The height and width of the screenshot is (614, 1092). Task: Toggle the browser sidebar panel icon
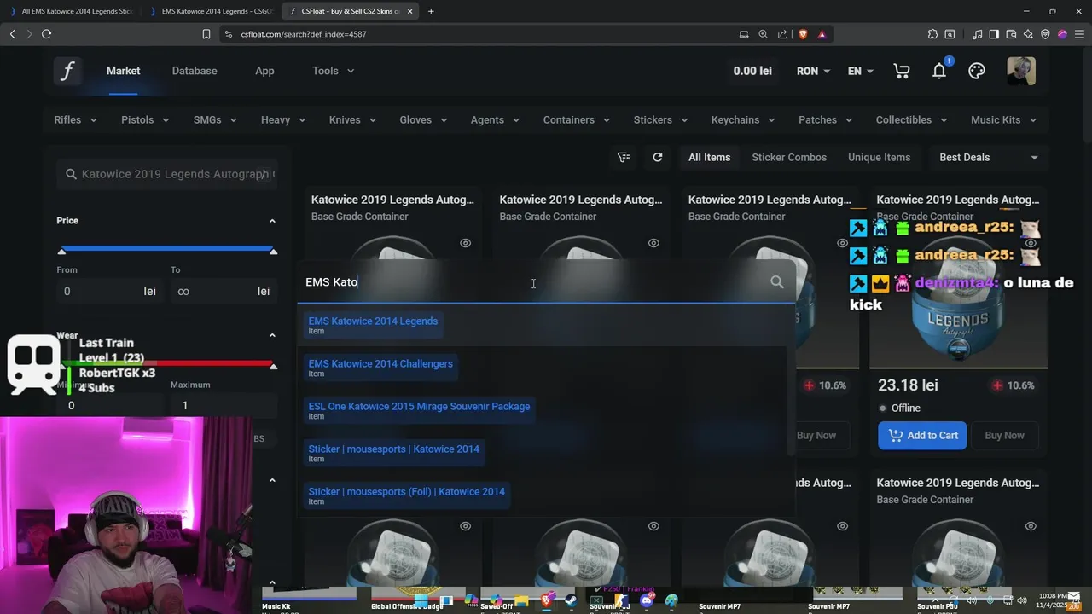(x=994, y=34)
